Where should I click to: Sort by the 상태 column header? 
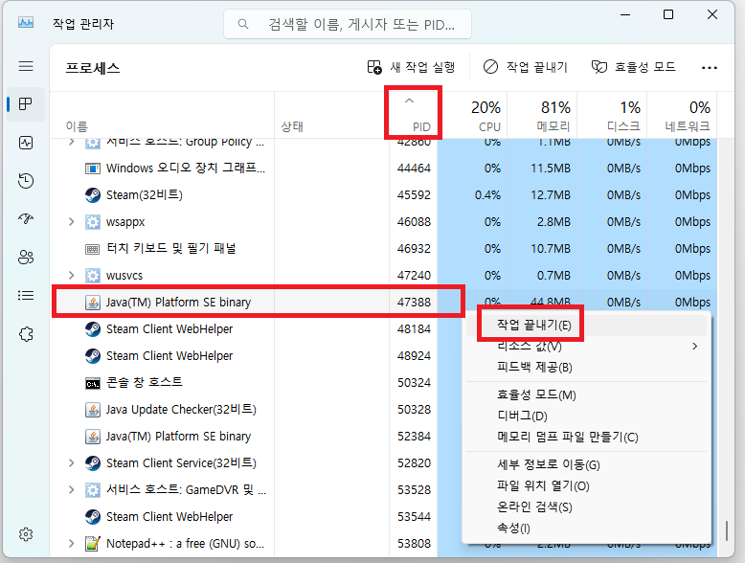[331, 115]
